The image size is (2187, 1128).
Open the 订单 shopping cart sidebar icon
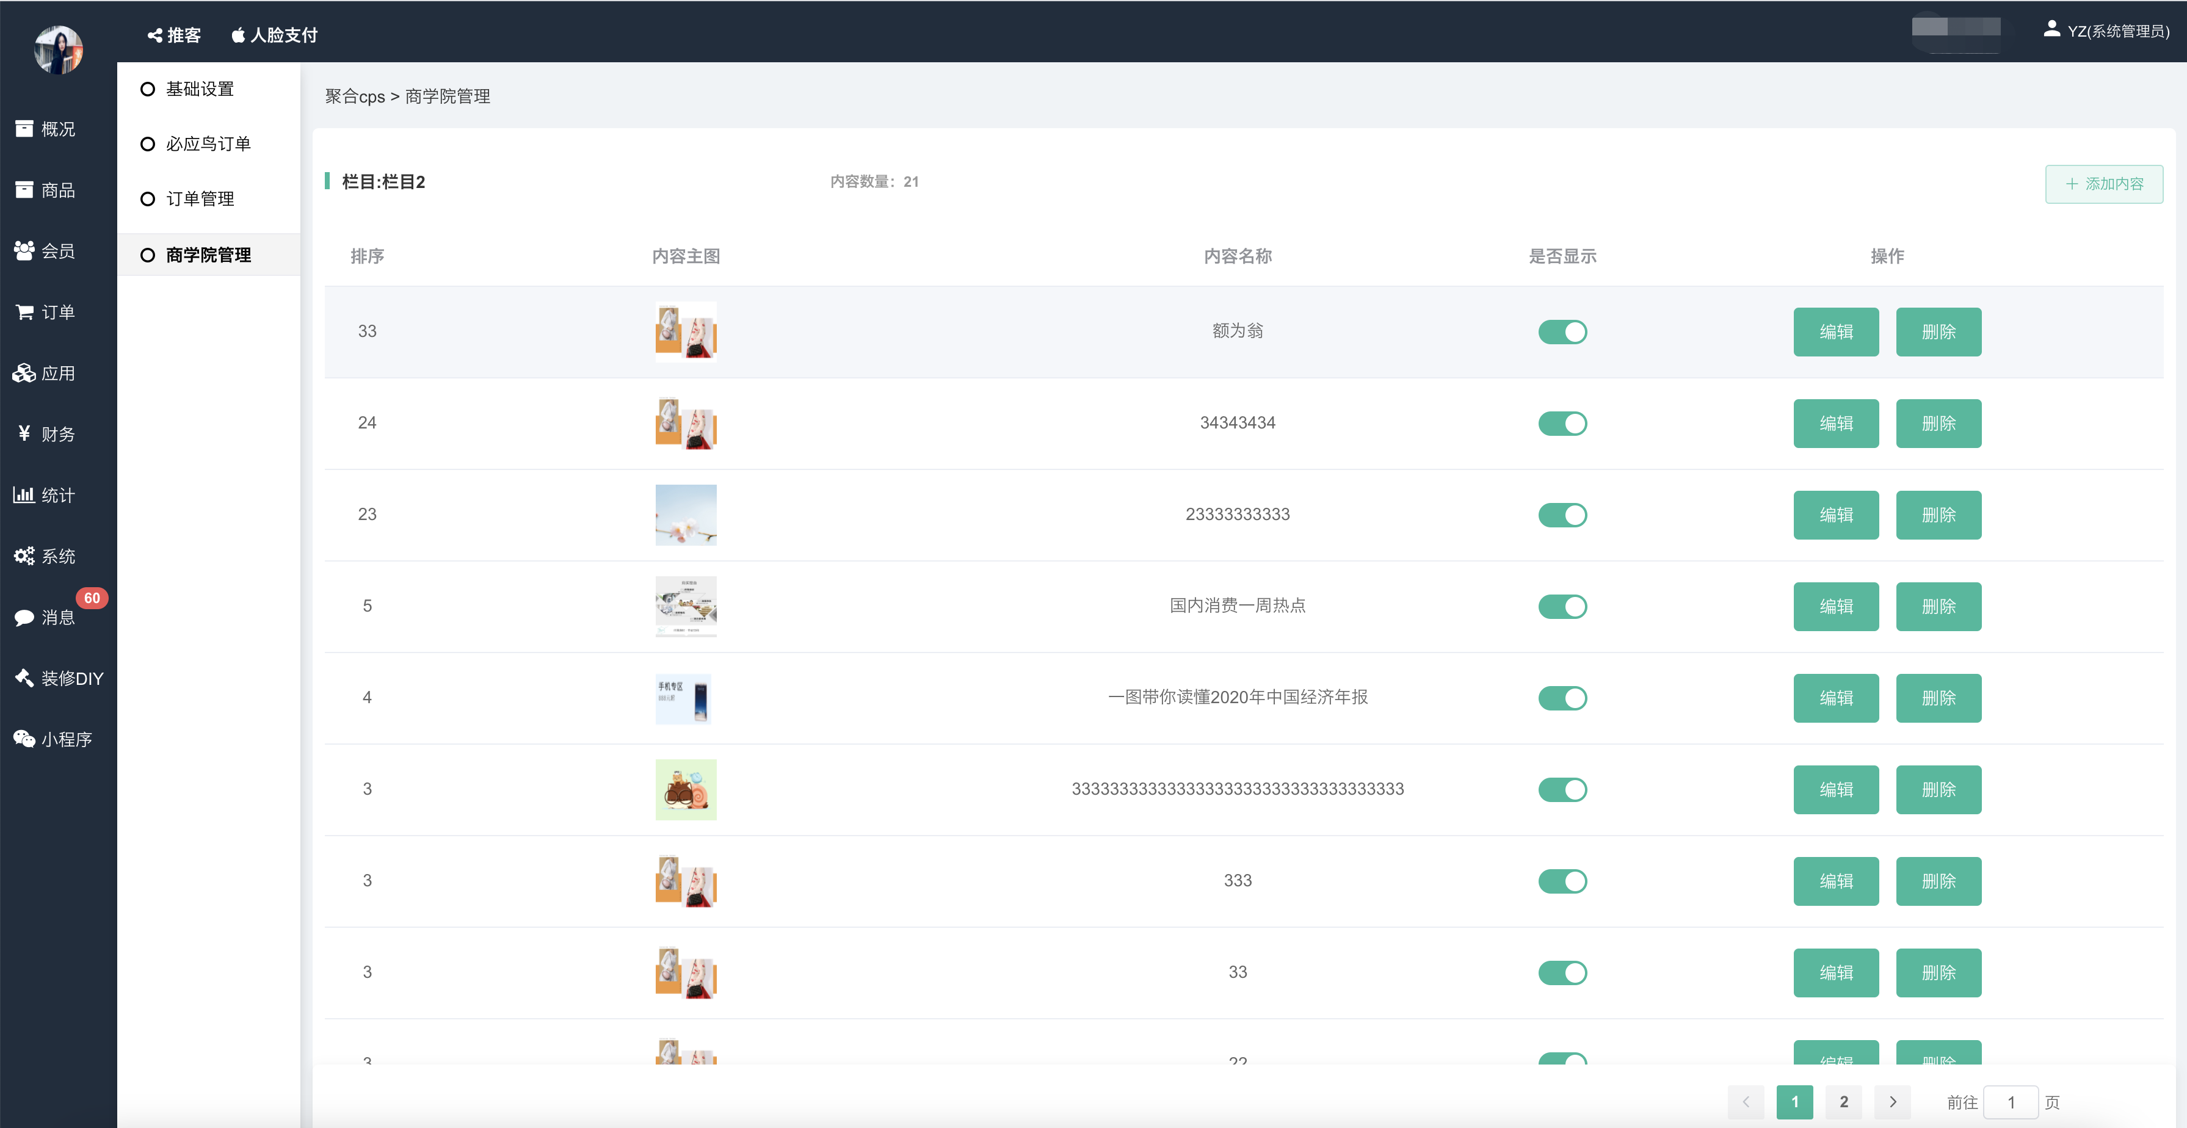(x=24, y=313)
